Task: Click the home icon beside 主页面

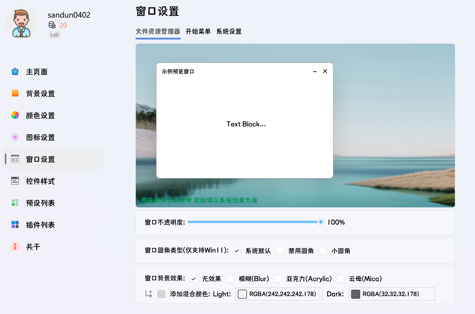Action: tap(15, 71)
